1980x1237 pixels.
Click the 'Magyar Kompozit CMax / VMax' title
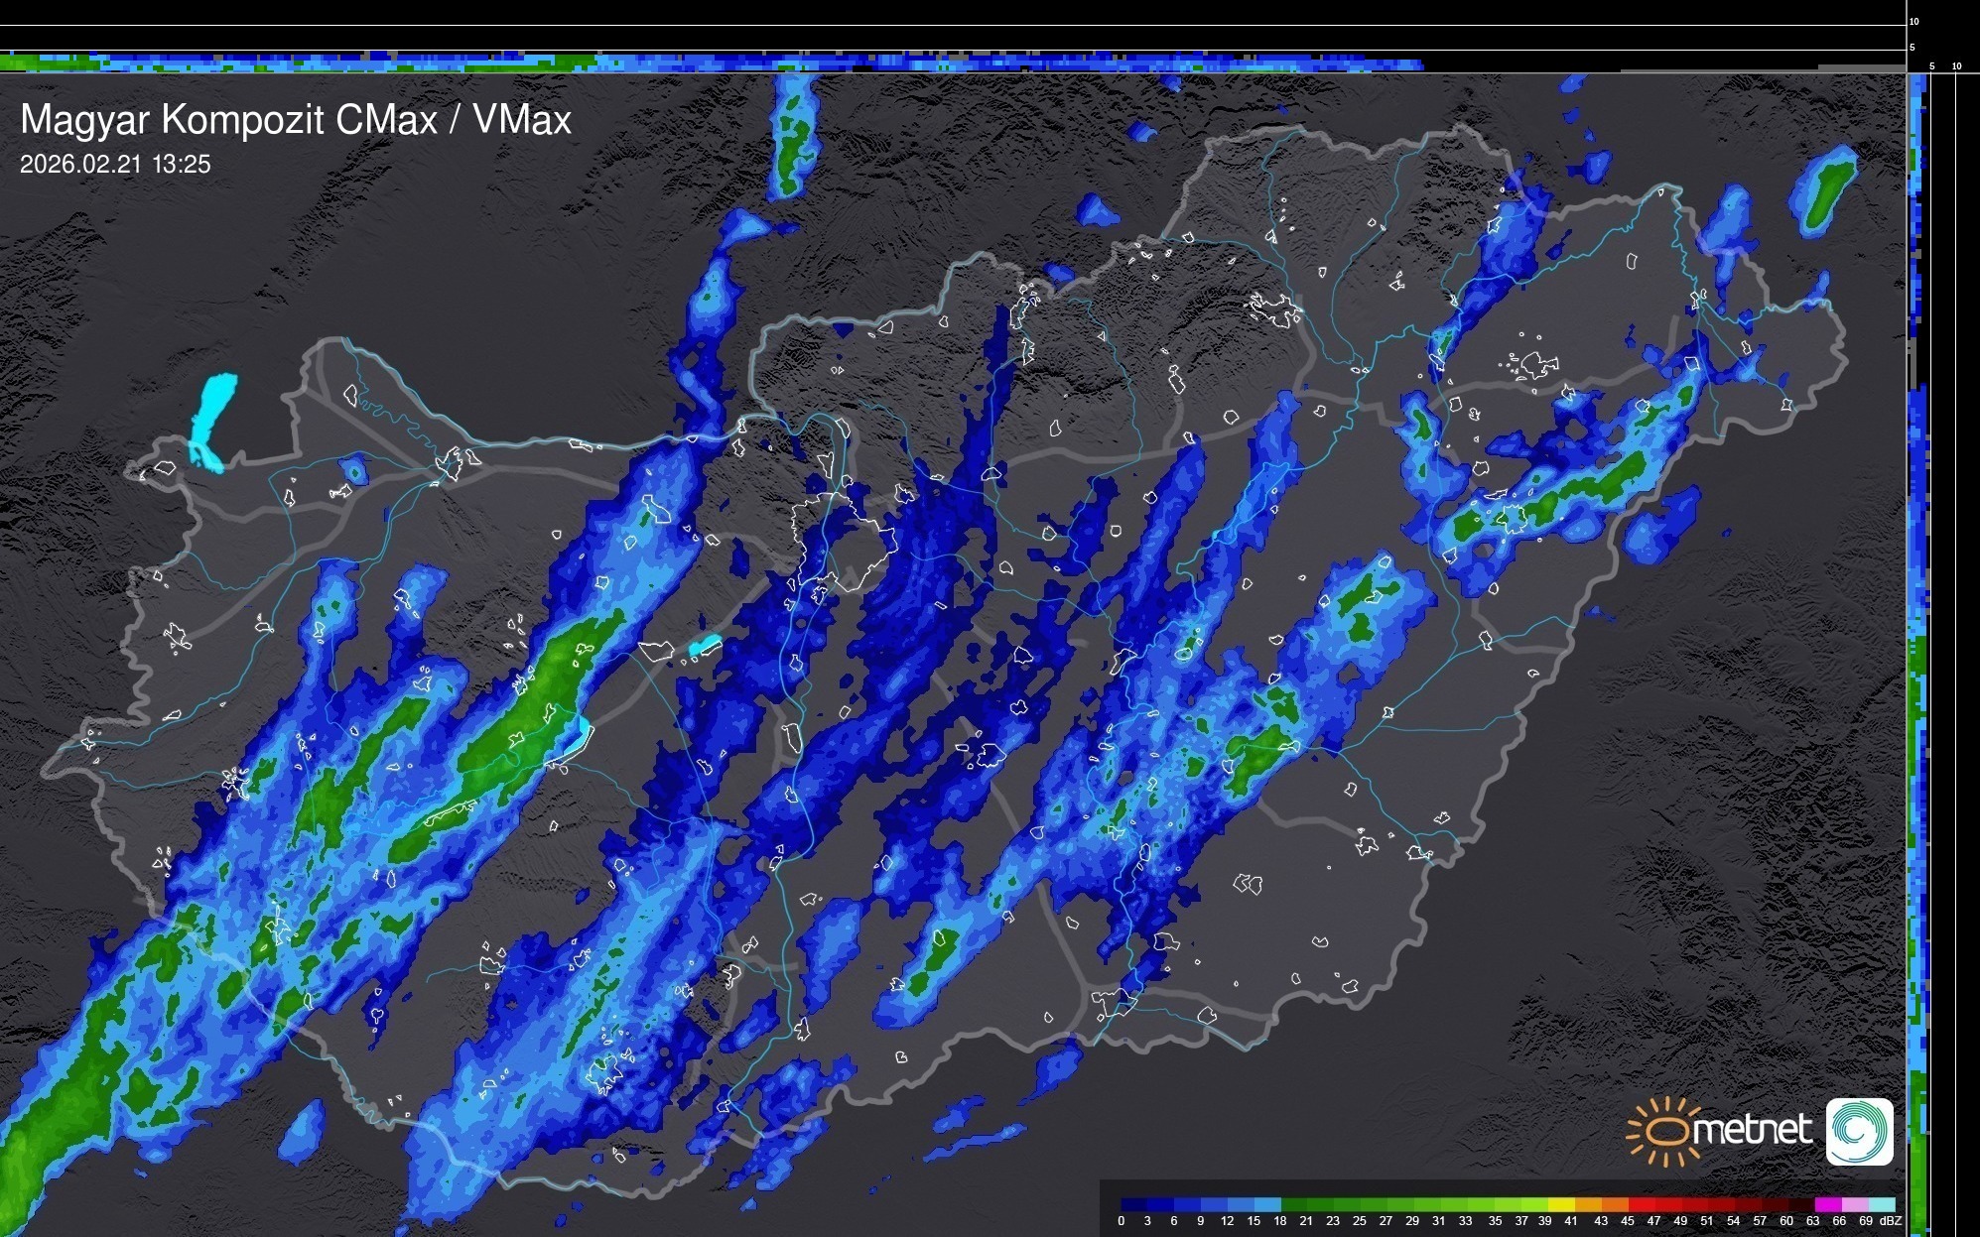pos(296,120)
